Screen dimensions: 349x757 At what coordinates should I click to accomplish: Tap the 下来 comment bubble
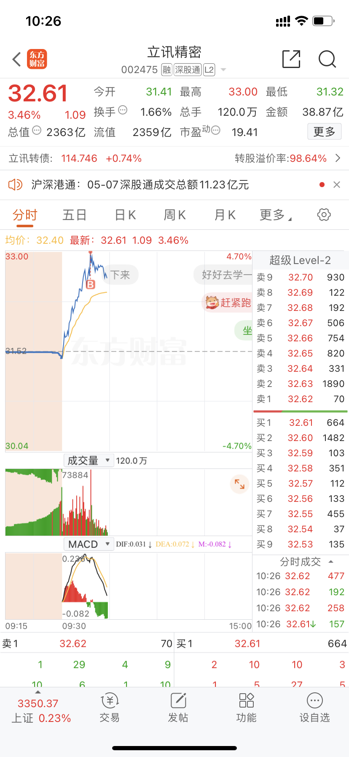121,275
